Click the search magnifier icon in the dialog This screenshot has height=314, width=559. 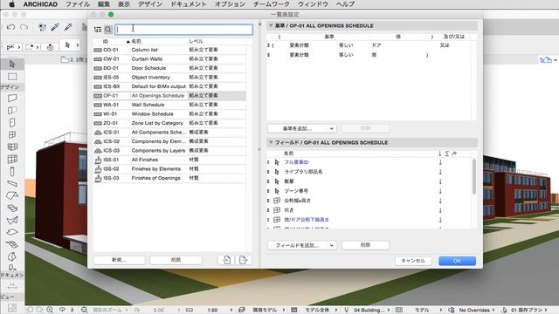[108, 30]
